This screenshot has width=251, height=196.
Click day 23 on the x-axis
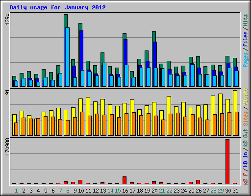click(x=176, y=191)
